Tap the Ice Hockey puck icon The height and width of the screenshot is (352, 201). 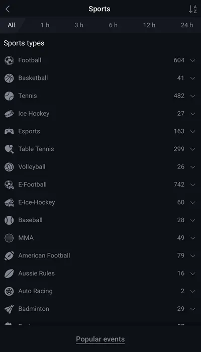coord(9,114)
